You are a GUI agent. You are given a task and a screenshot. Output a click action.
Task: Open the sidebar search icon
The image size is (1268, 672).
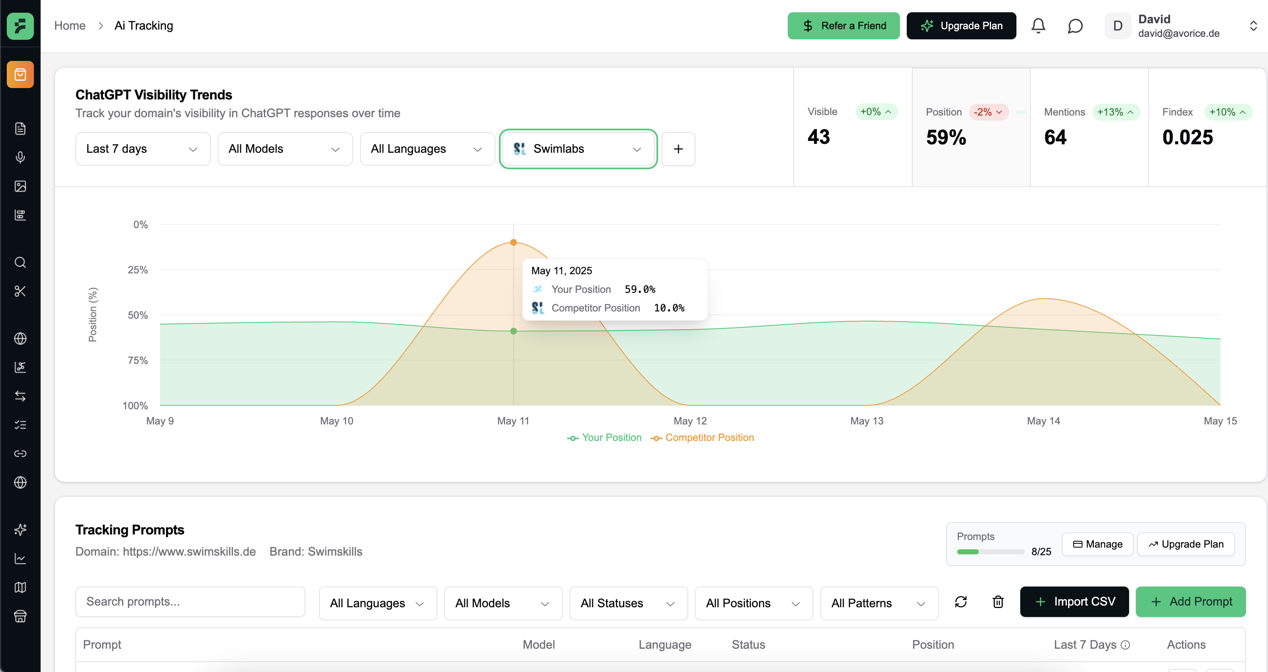pyautogui.click(x=20, y=262)
